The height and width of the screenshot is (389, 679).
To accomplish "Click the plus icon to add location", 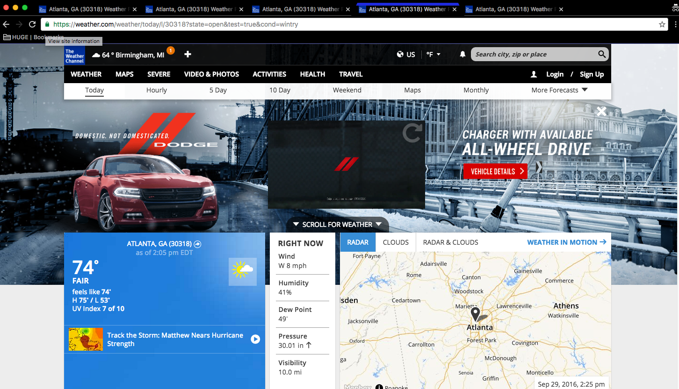I will click(x=188, y=55).
